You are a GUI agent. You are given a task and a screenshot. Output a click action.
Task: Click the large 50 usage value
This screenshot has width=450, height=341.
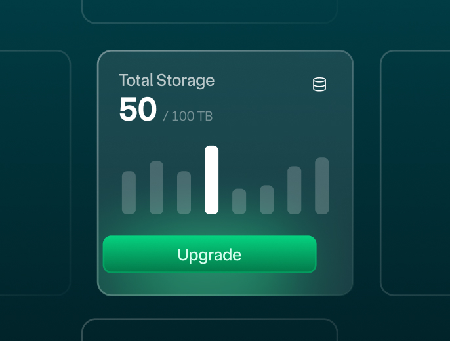pos(138,109)
